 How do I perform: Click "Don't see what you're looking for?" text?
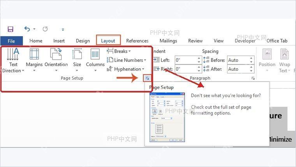click(x=226, y=96)
